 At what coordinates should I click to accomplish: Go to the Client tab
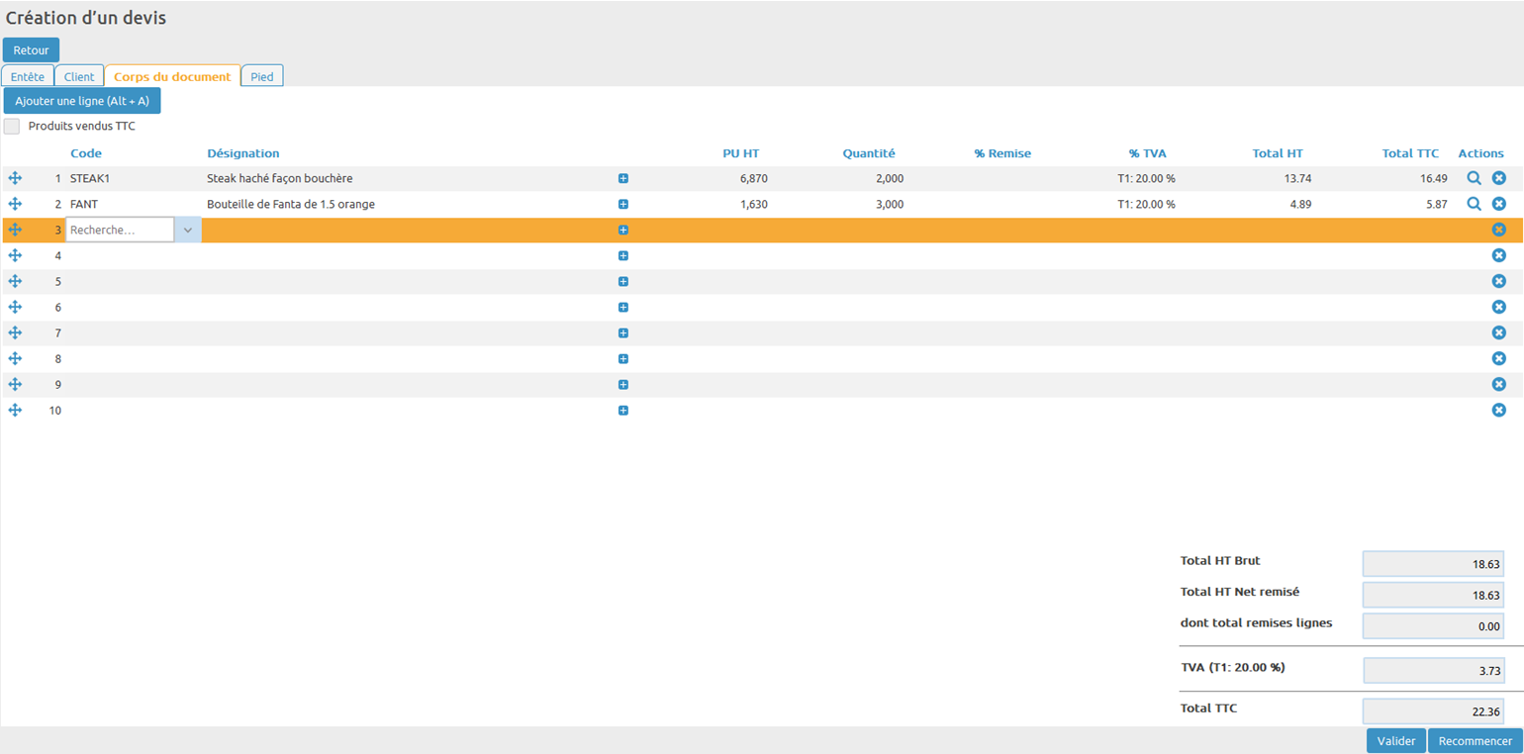pyautogui.click(x=79, y=77)
